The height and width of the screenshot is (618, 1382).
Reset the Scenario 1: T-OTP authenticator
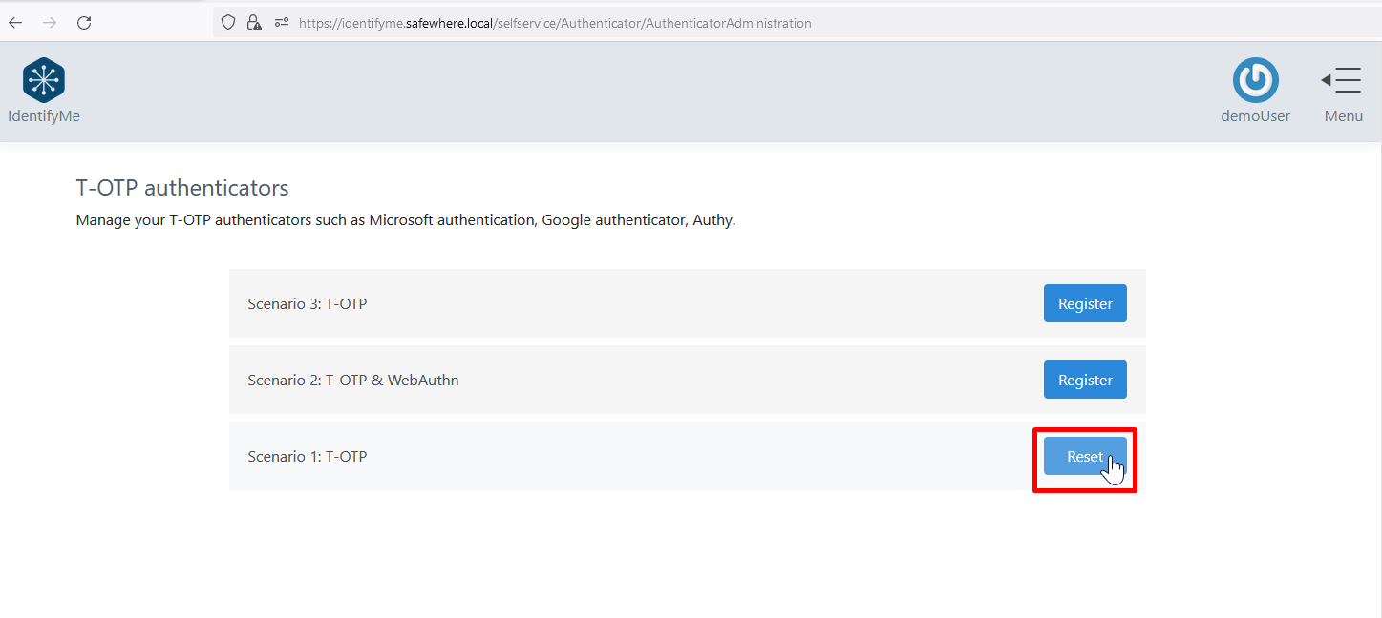pyautogui.click(x=1085, y=456)
